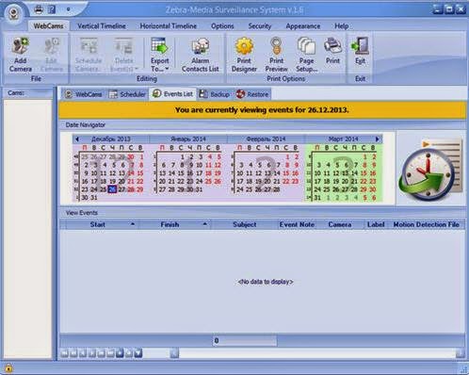469x375 pixels.
Task: Click the <No data to display> text
Action: pos(266,282)
